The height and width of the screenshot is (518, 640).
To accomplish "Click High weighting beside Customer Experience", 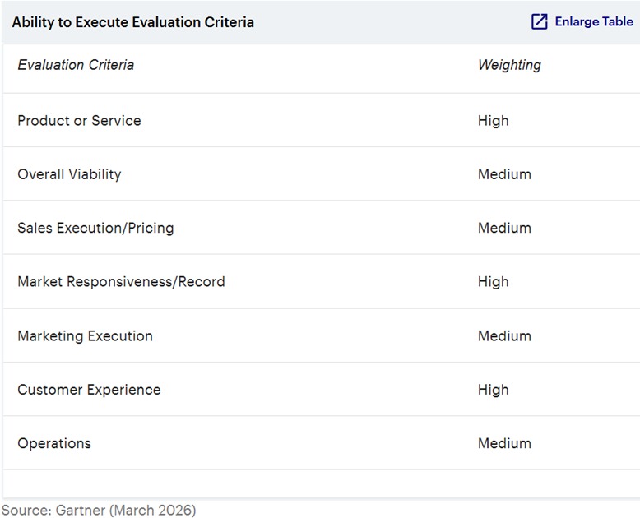I will click(x=493, y=390).
